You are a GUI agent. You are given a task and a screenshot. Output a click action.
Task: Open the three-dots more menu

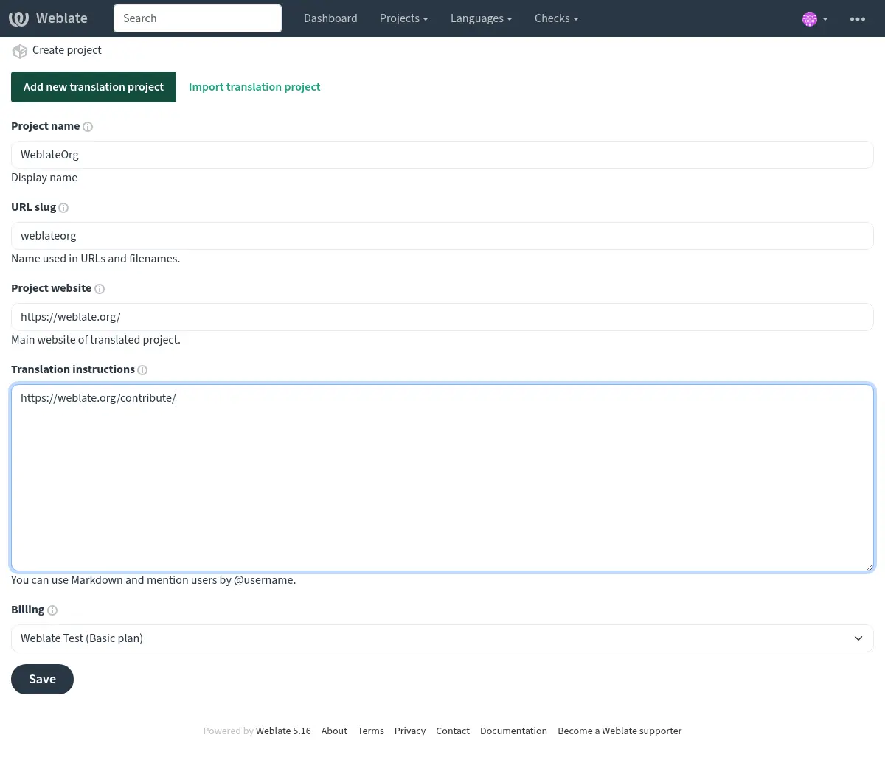(x=857, y=19)
